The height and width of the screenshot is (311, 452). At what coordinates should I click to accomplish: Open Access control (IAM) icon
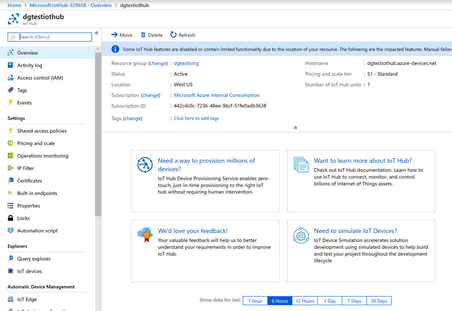11,77
